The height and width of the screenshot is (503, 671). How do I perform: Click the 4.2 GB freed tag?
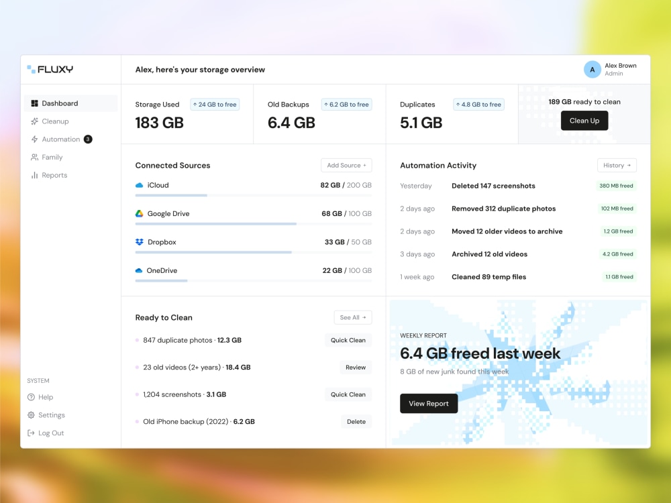[617, 254]
